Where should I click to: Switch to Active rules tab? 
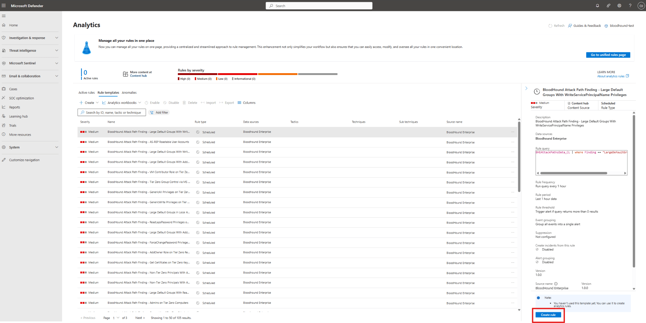[86, 93]
